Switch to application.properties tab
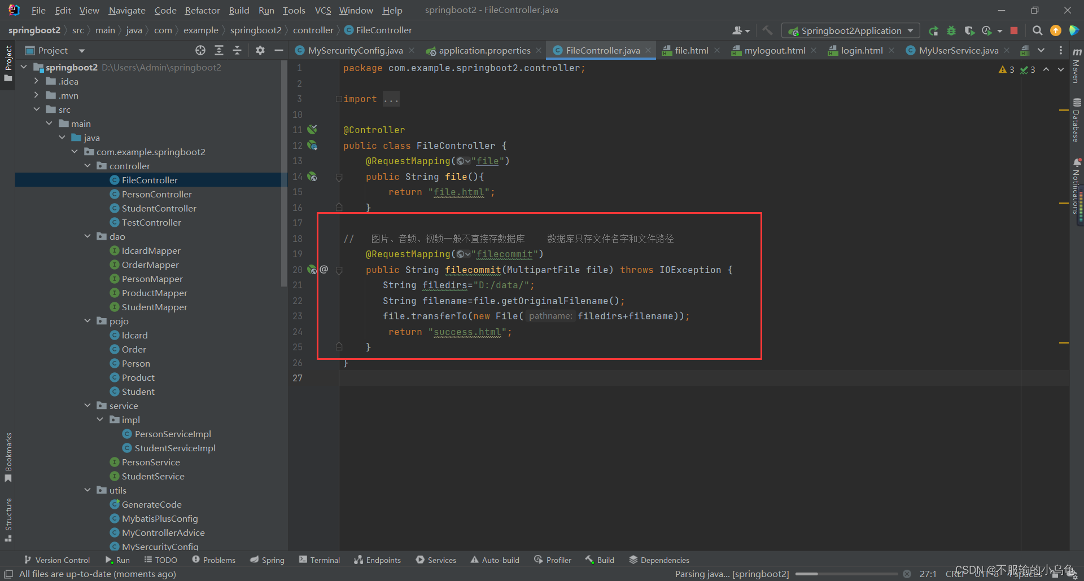Image resolution: width=1084 pixels, height=581 pixels. [x=484, y=50]
